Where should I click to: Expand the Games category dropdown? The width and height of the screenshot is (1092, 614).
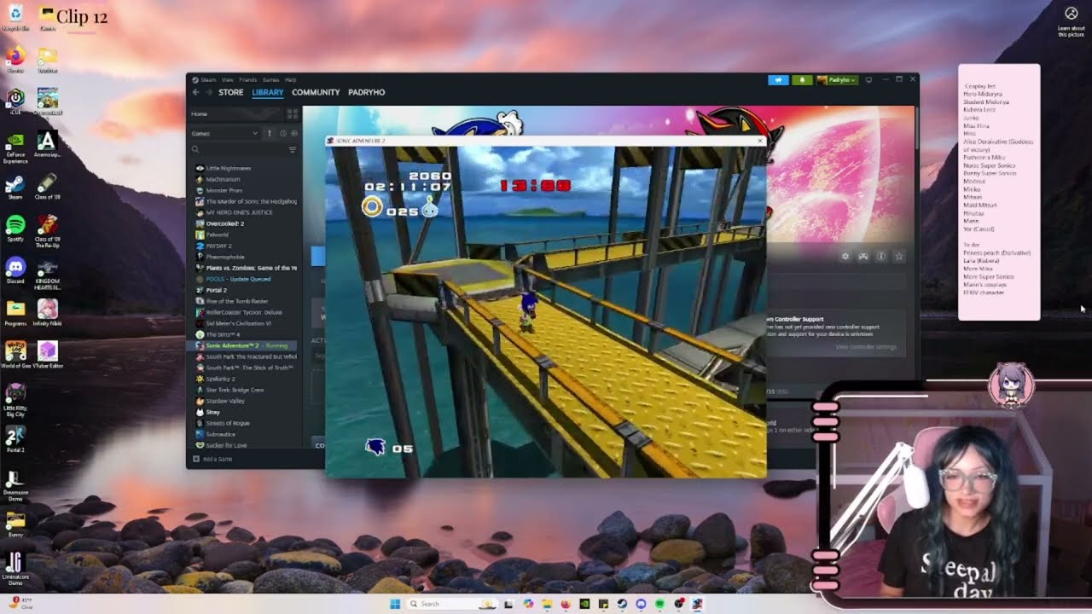click(225, 133)
